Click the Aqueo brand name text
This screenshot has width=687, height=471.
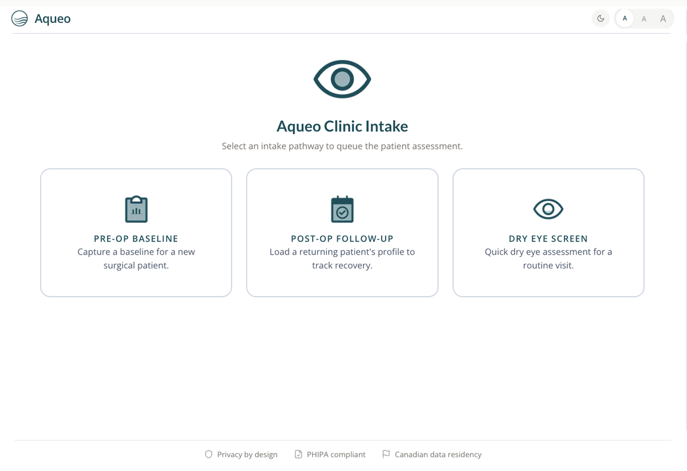53,18
